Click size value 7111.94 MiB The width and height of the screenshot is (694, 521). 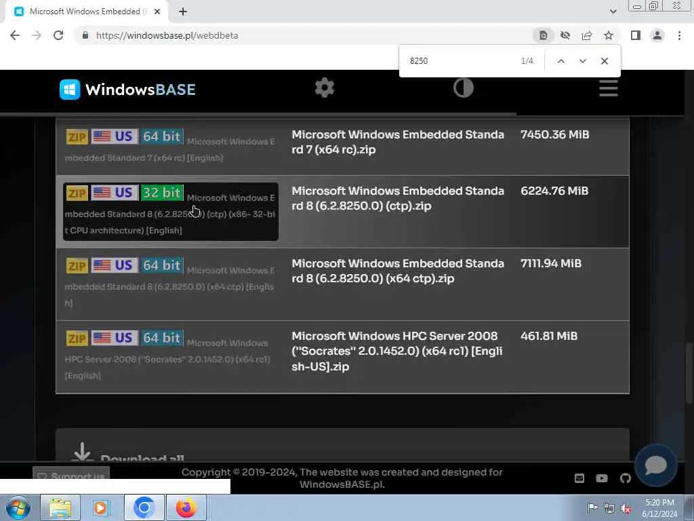551,264
